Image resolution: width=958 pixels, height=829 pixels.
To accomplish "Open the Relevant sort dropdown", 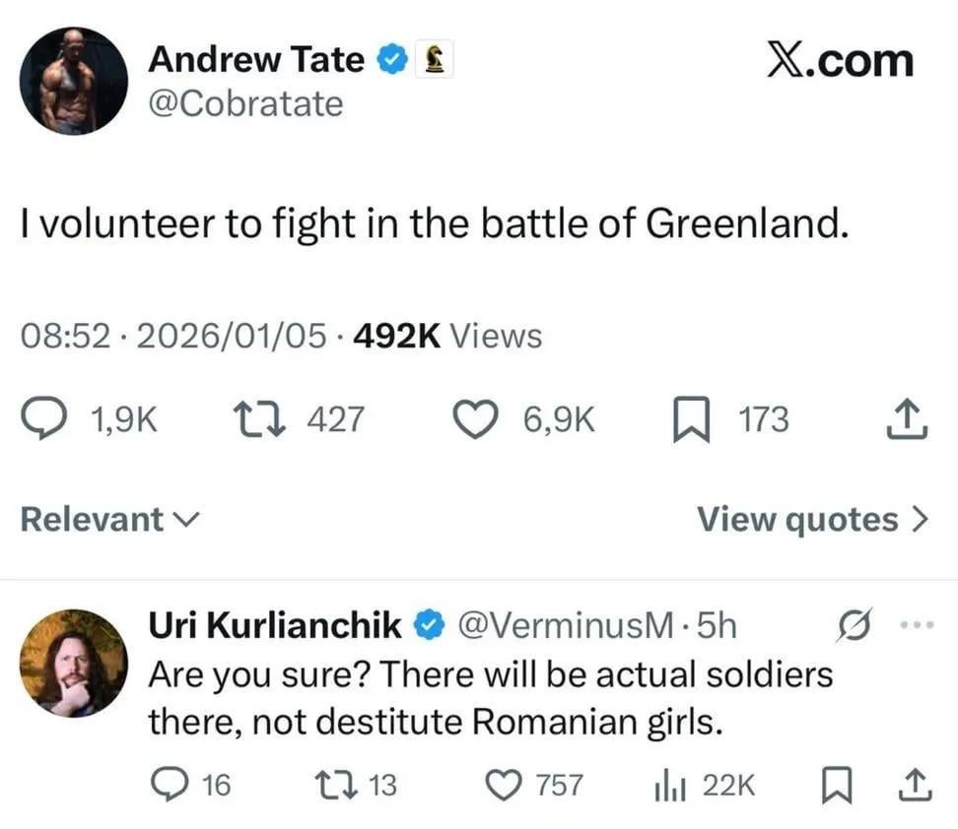I will pos(109,519).
